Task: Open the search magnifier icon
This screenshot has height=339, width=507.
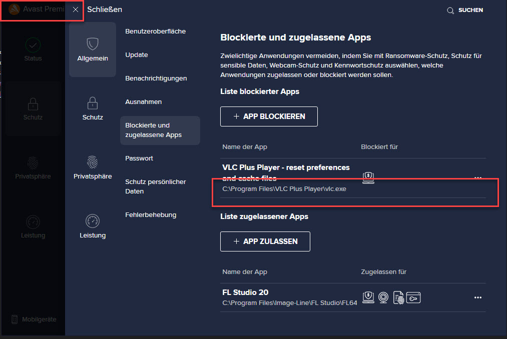Action: (x=450, y=10)
